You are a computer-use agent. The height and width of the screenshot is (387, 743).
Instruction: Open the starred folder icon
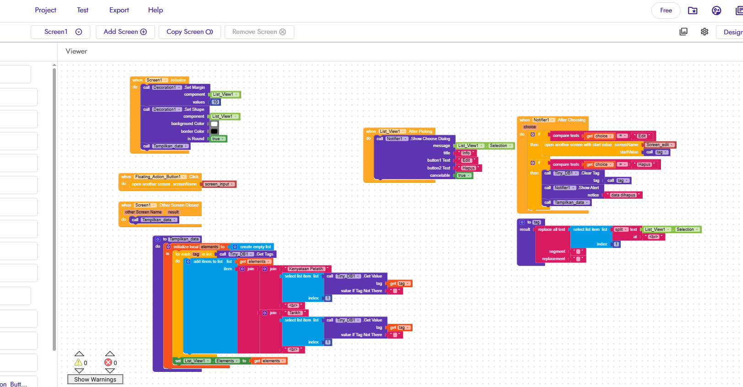(x=693, y=11)
